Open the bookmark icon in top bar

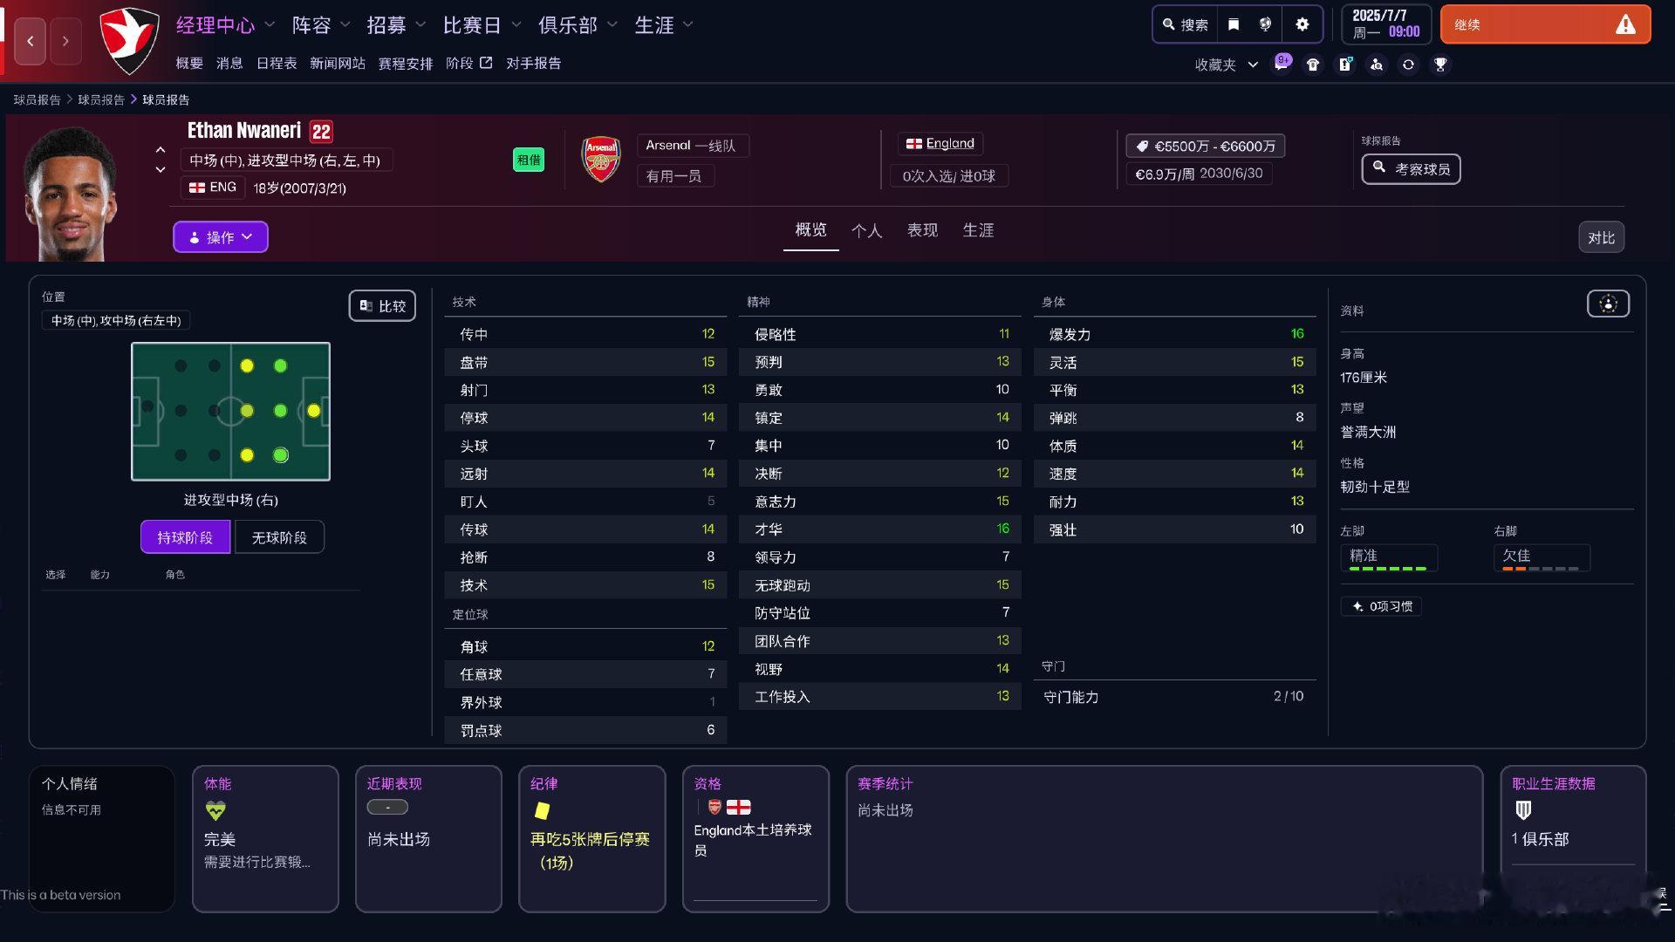point(1234,24)
